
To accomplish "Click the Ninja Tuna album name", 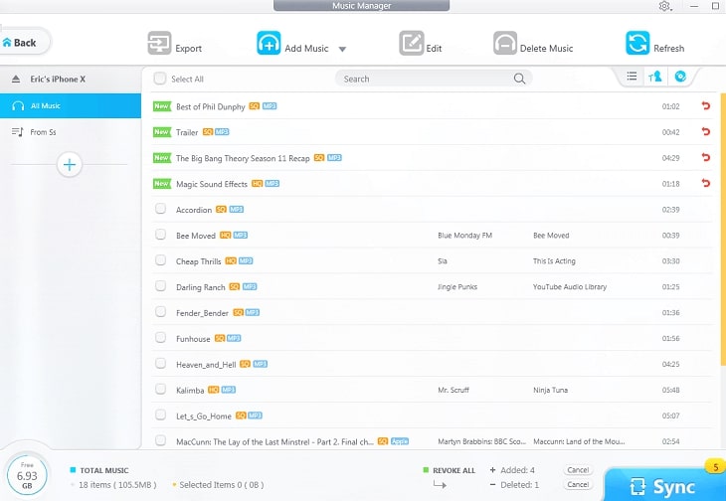I will (550, 390).
